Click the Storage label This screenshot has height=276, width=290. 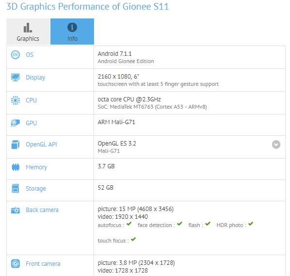36,189
